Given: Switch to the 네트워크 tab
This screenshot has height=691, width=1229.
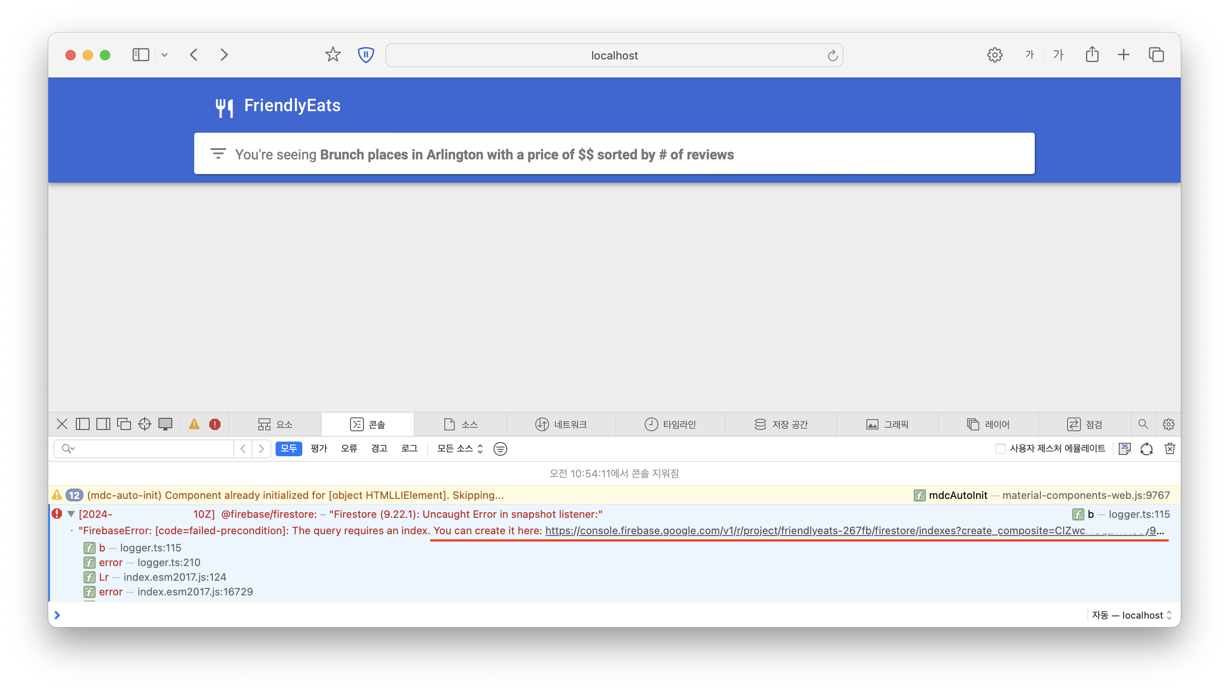Looking at the screenshot, I should [x=561, y=424].
